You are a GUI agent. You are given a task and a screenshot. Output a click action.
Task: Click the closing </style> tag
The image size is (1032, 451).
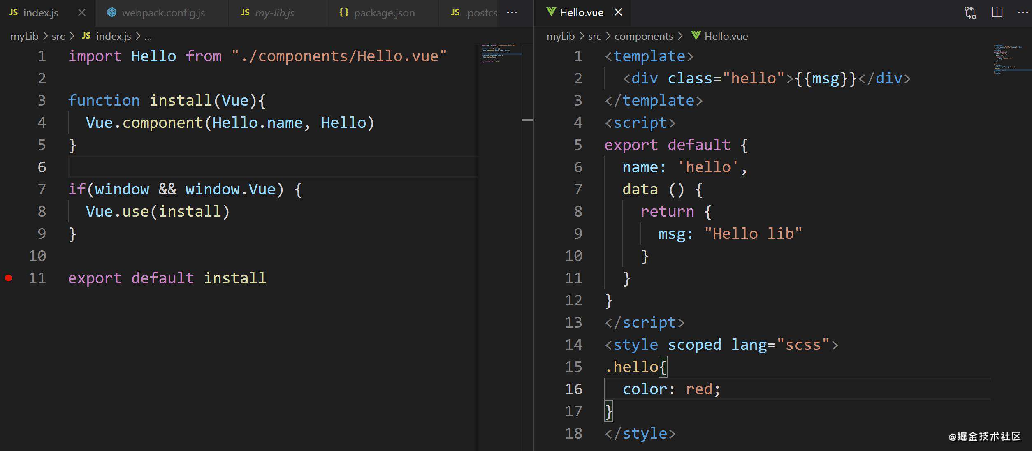coord(640,433)
